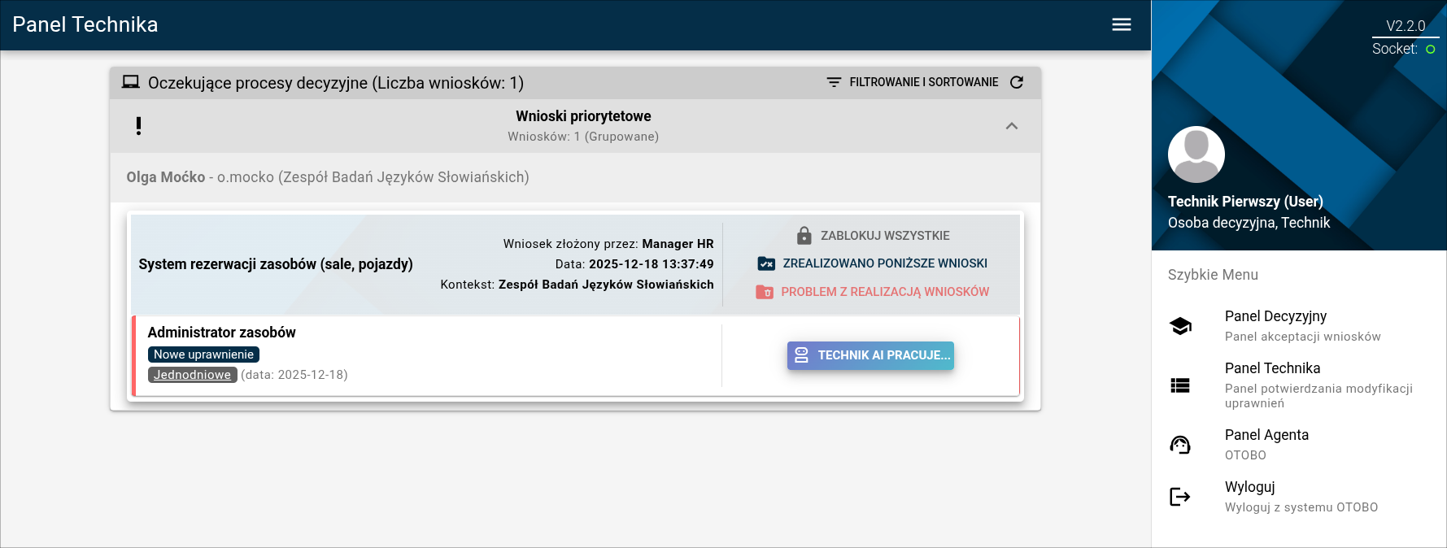The height and width of the screenshot is (548, 1447).
Task: Click the lock icon for Zablokuj wszystkie
Action: tap(804, 236)
